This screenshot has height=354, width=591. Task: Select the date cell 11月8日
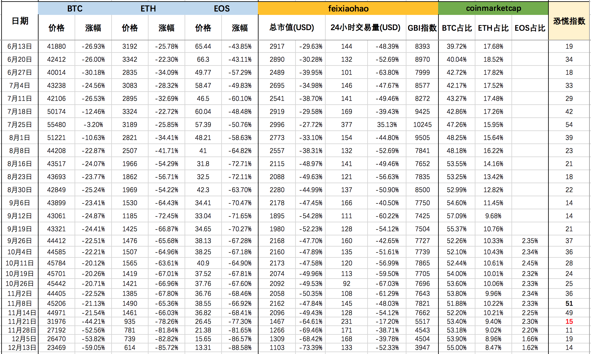(20, 303)
